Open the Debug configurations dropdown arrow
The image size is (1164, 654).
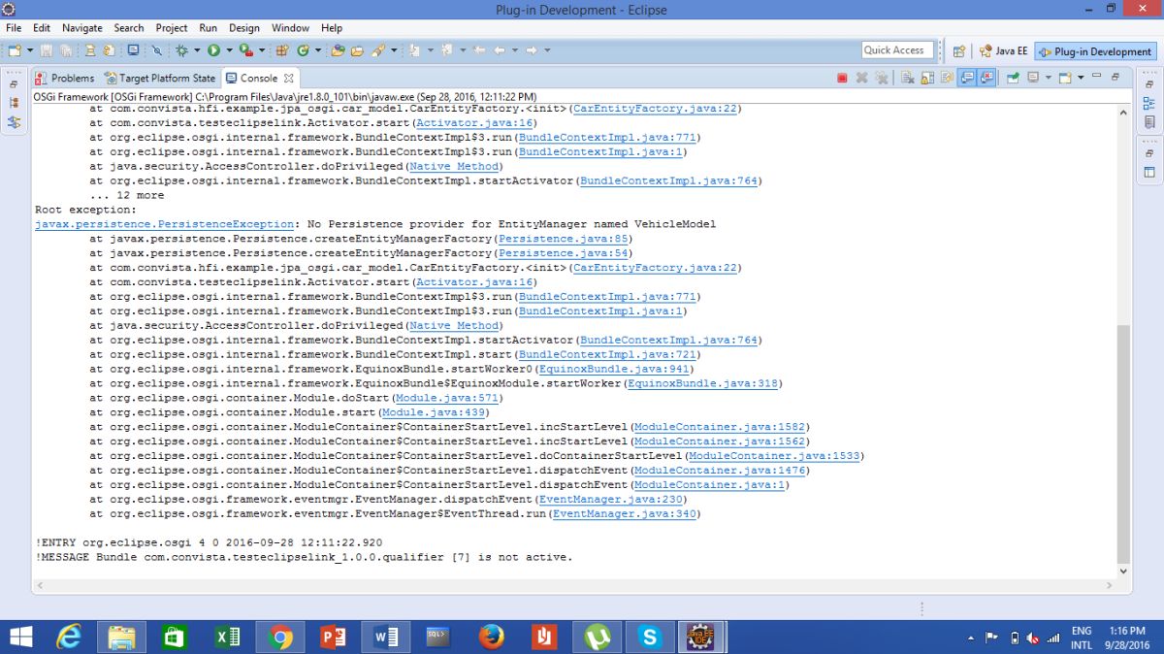tap(197, 49)
